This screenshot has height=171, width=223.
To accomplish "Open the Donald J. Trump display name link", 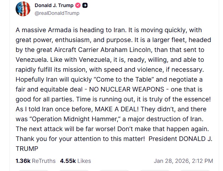I will [55, 5].
